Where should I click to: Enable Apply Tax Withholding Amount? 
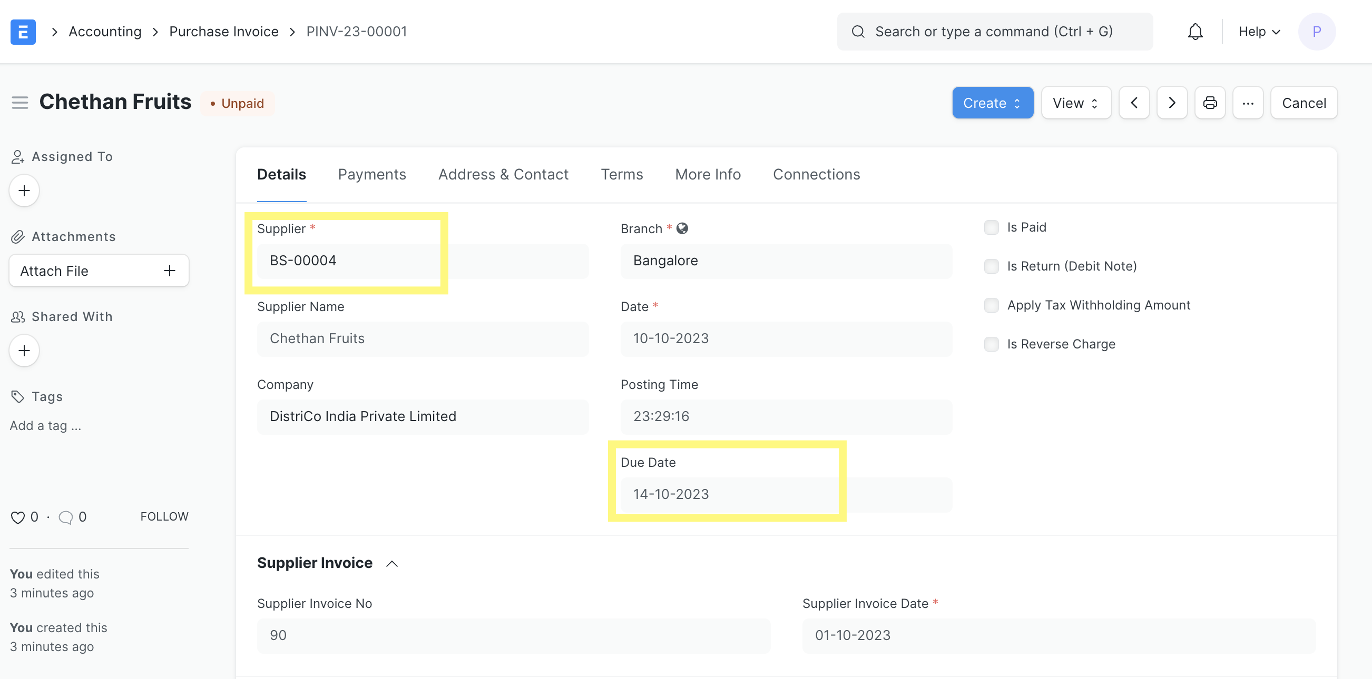(991, 305)
